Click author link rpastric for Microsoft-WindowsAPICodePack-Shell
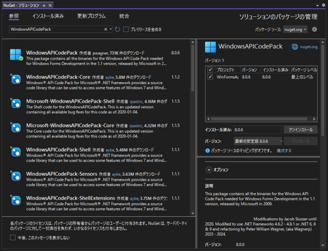328x251 pixels. click(x=136, y=102)
